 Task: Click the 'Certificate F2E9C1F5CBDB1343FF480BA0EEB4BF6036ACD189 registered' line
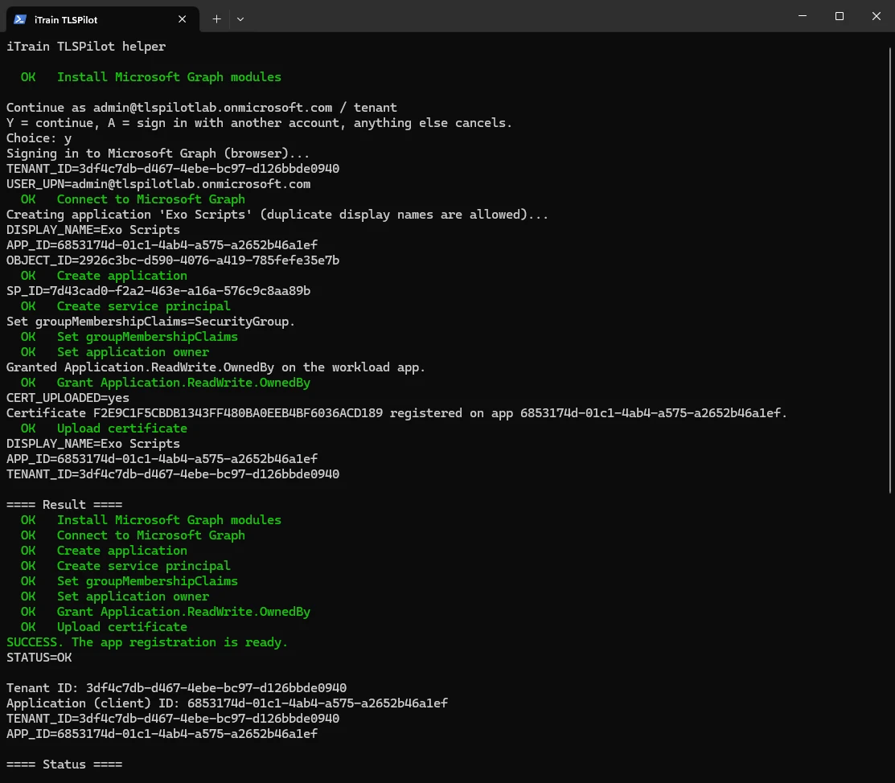tap(396, 413)
